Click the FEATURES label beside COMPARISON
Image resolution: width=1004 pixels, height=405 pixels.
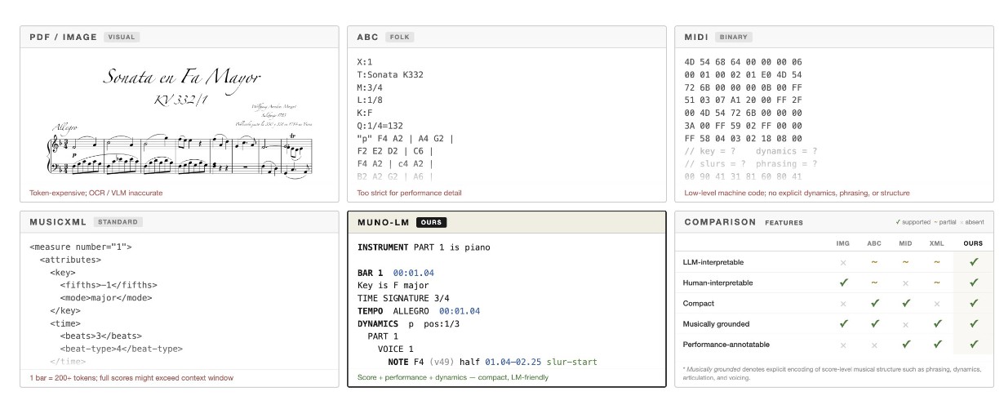click(x=784, y=222)
